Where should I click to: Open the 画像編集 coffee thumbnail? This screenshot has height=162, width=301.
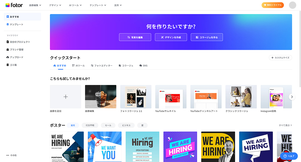pyautogui.click(x=101, y=97)
